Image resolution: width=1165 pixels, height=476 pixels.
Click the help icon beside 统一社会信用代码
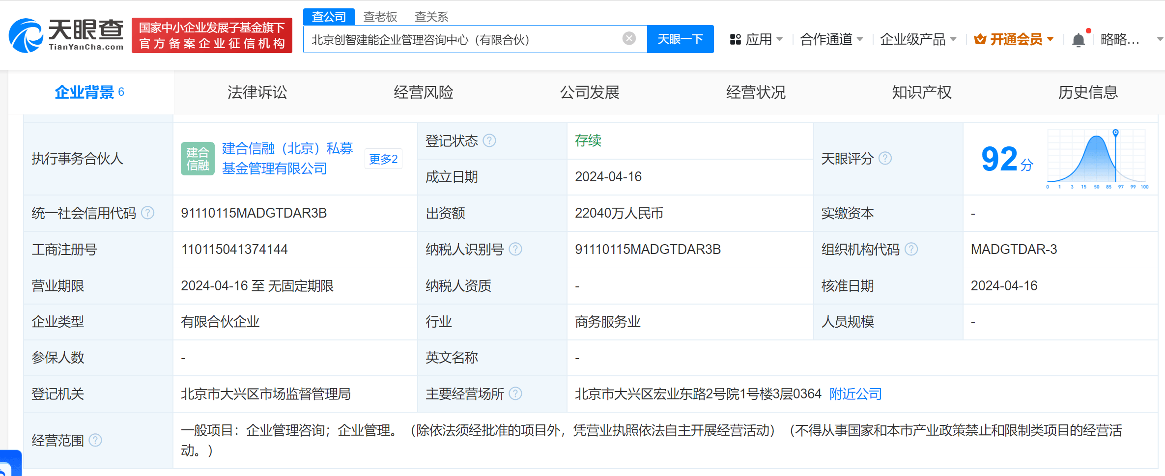pyautogui.click(x=147, y=213)
